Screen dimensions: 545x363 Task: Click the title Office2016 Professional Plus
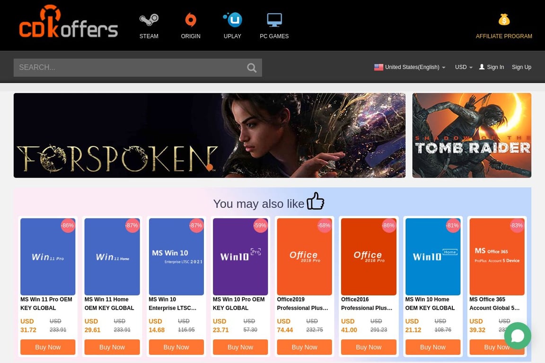coord(367,303)
